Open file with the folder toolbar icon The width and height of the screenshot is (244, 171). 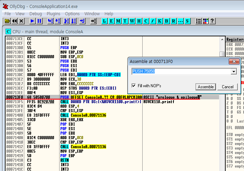coord(7,21)
